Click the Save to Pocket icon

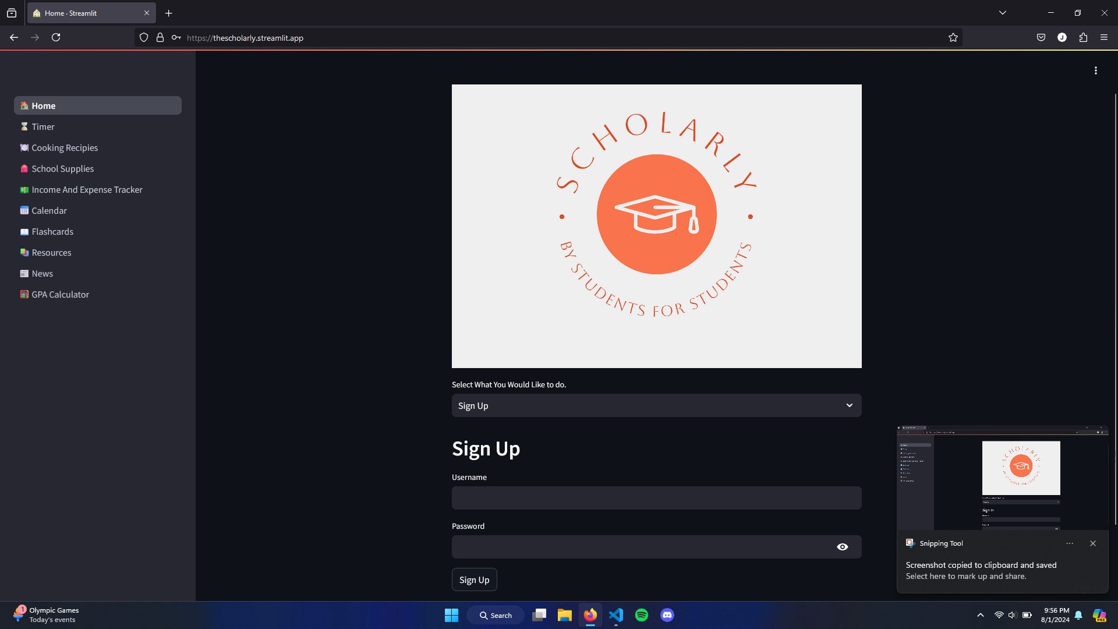pyautogui.click(x=1041, y=38)
